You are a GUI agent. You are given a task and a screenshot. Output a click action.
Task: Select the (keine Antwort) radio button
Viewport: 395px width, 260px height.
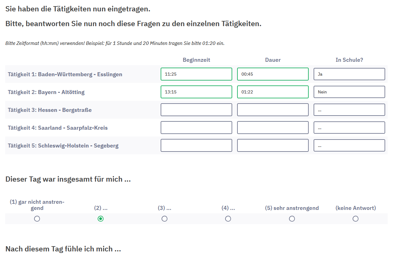click(355, 219)
